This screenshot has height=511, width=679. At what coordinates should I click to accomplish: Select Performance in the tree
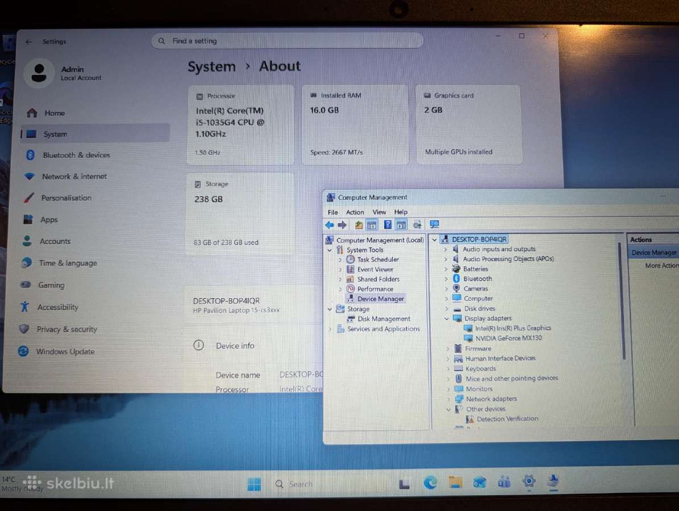375,289
